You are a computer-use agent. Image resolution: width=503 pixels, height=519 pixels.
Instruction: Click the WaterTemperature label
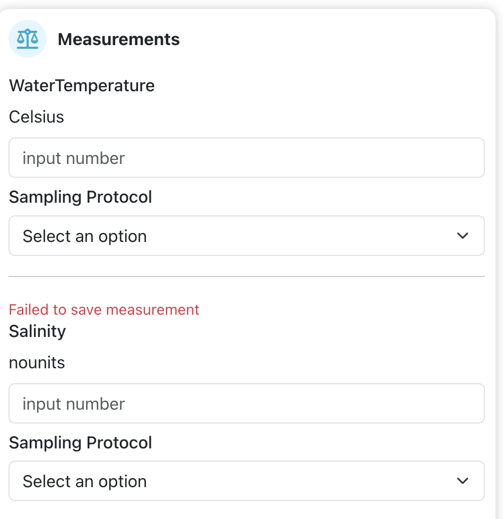click(x=82, y=85)
